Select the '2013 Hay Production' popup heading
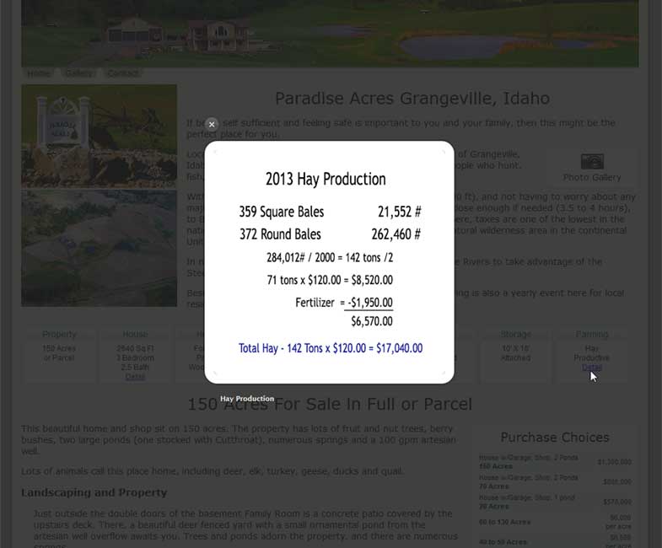Image resolution: width=662 pixels, height=548 pixels. [x=326, y=179]
